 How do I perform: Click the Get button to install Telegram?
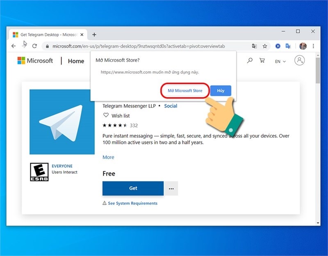[x=133, y=188]
